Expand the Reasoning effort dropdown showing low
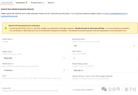 pyautogui.click(x=105, y=46)
